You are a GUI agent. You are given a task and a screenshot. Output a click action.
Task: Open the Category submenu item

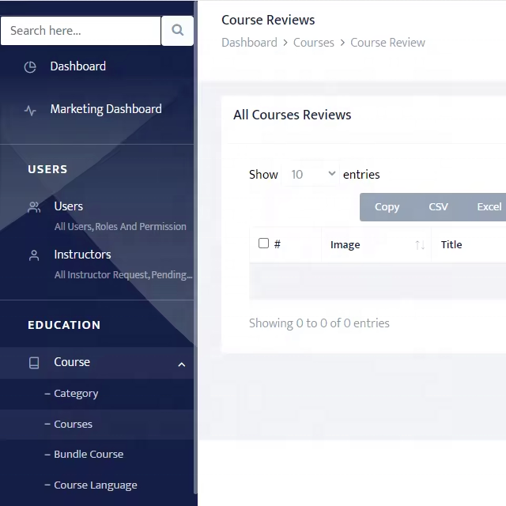point(76,394)
